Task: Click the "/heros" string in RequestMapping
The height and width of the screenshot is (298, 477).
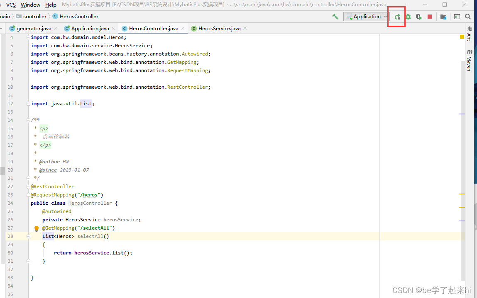Action: (x=88, y=195)
